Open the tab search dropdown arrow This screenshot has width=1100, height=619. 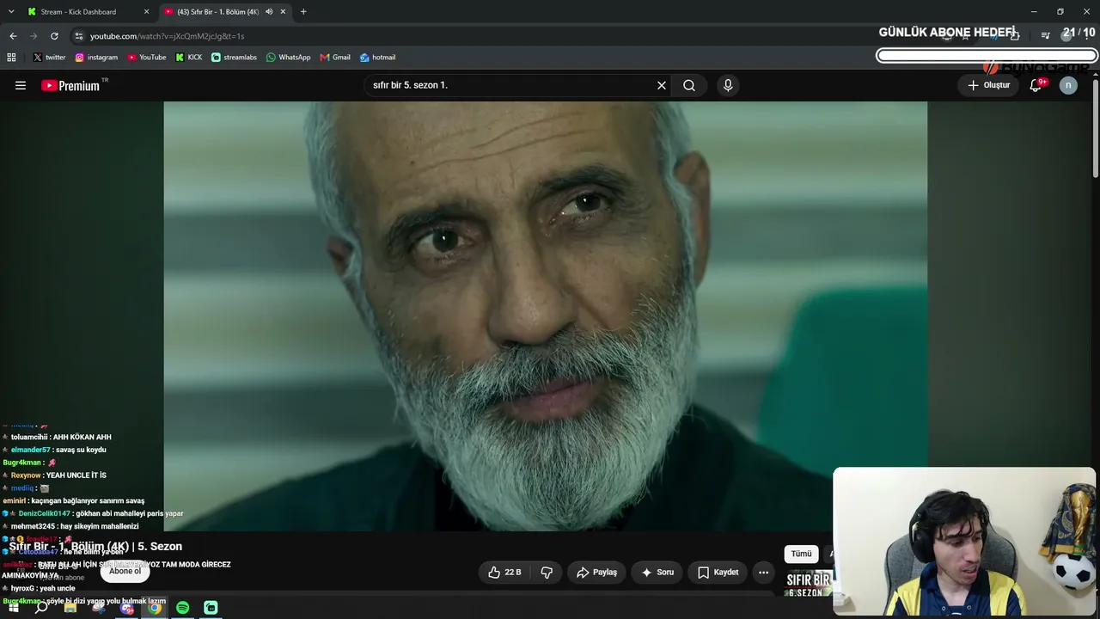(x=11, y=12)
